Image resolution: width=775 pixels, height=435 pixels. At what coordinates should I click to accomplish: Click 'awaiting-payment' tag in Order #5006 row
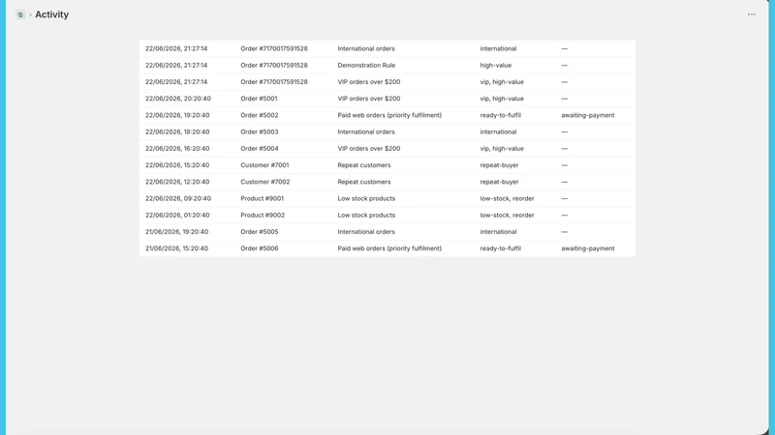[588, 248]
